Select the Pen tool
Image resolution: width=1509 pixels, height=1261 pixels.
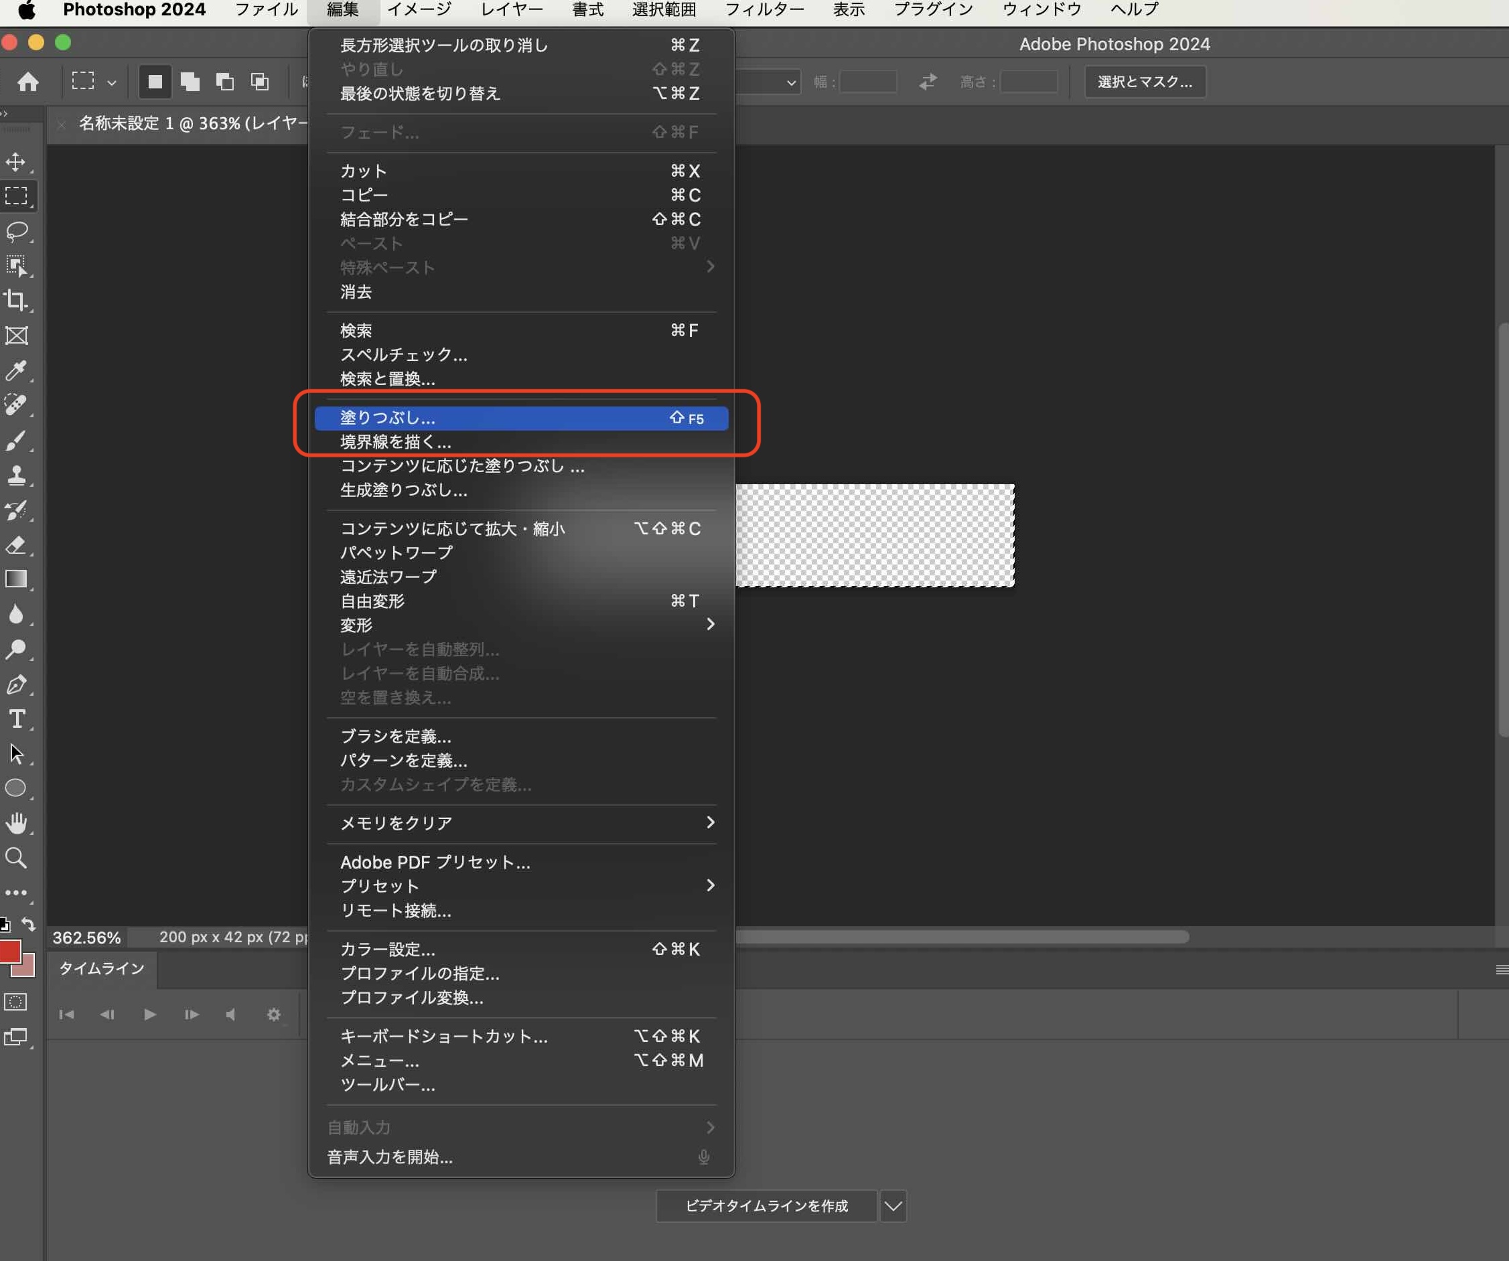point(17,684)
